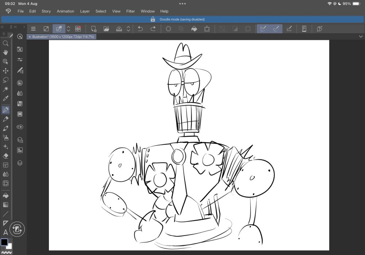Select the Brush tool
Image resolution: width=365 pixels, height=255 pixels.
click(x=5, y=128)
